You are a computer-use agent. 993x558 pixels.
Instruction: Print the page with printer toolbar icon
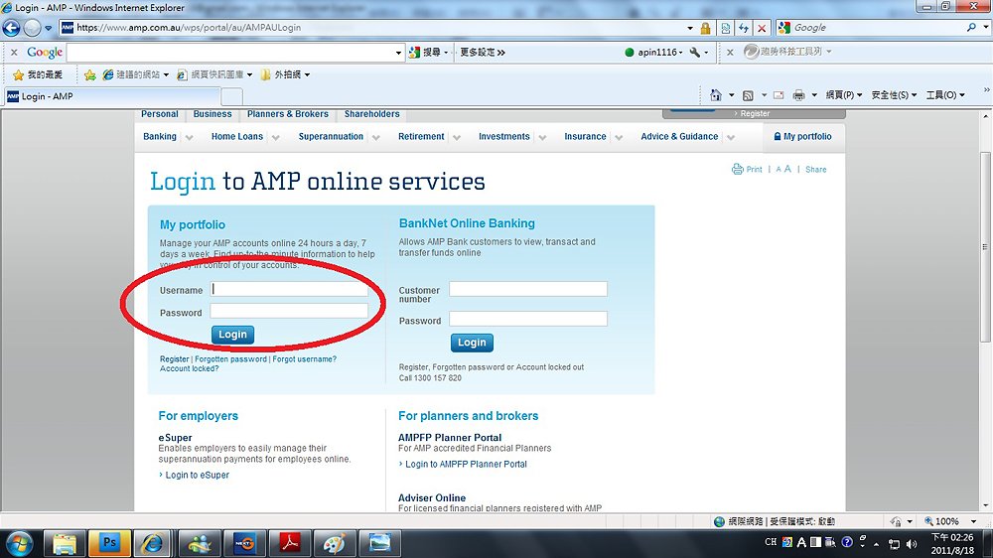[x=798, y=95]
